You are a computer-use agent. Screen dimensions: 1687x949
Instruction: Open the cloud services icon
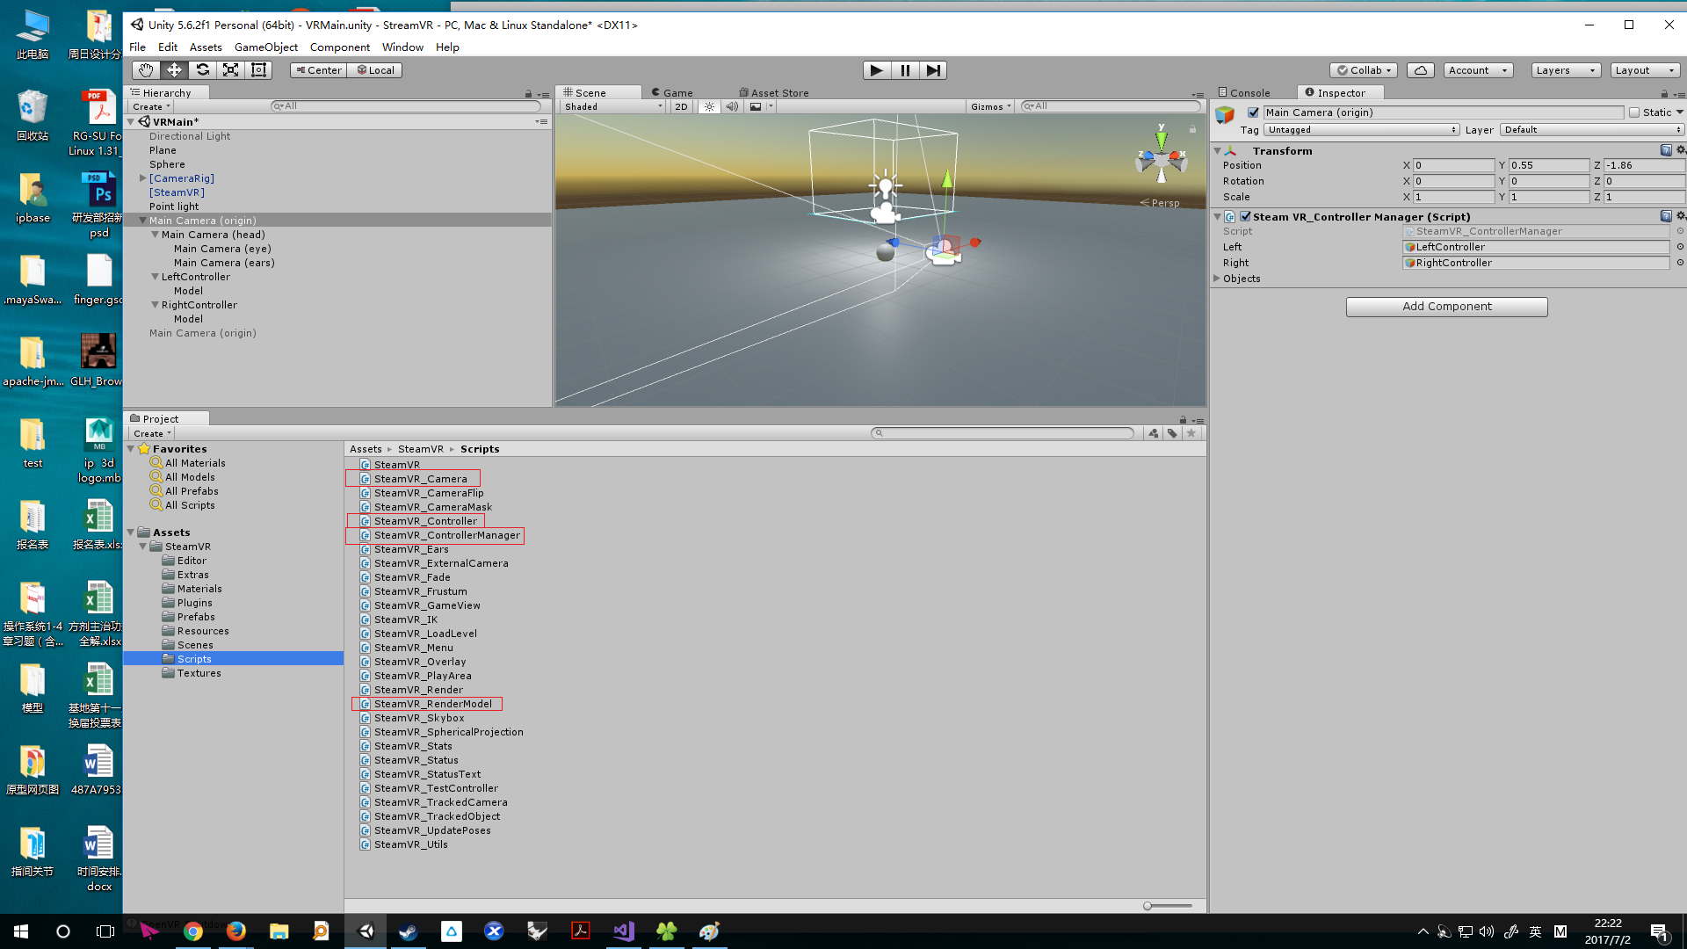(x=1421, y=70)
